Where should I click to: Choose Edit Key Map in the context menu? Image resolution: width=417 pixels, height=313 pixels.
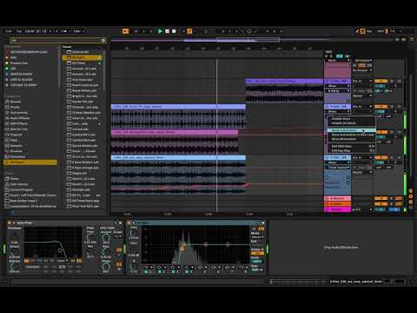[x=351, y=150]
